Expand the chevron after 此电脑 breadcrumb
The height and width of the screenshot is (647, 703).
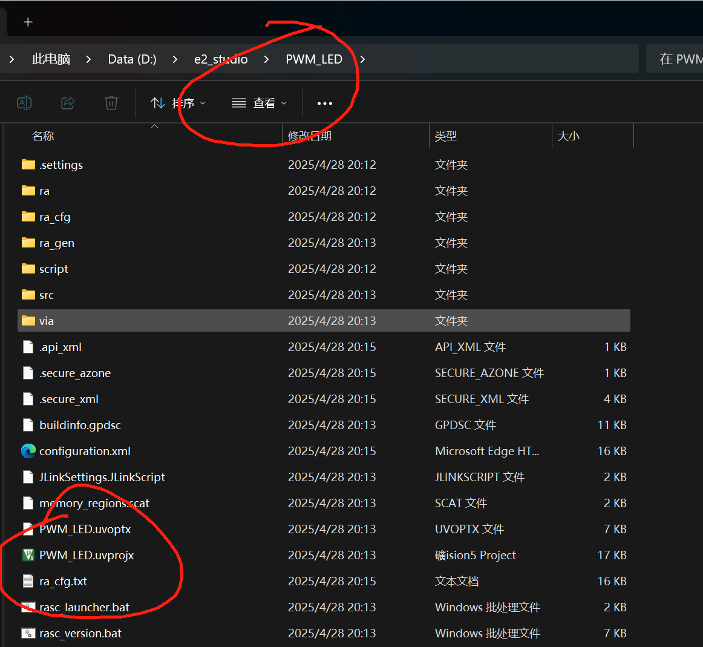pyautogui.click(x=88, y=59)
